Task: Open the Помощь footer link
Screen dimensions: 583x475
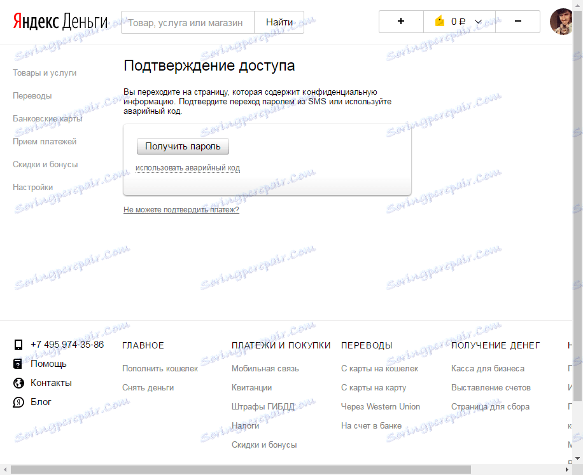Action: [x=48, y=364]
